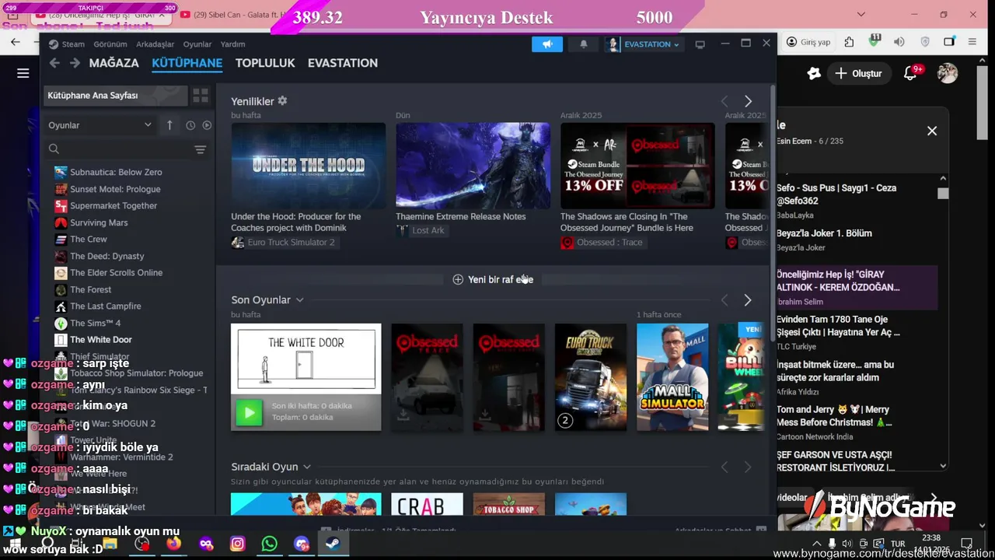Viewport: 995px width, 560px height.
Task: Open WhatsApp from the taskbar
Action: pos(269,544)
